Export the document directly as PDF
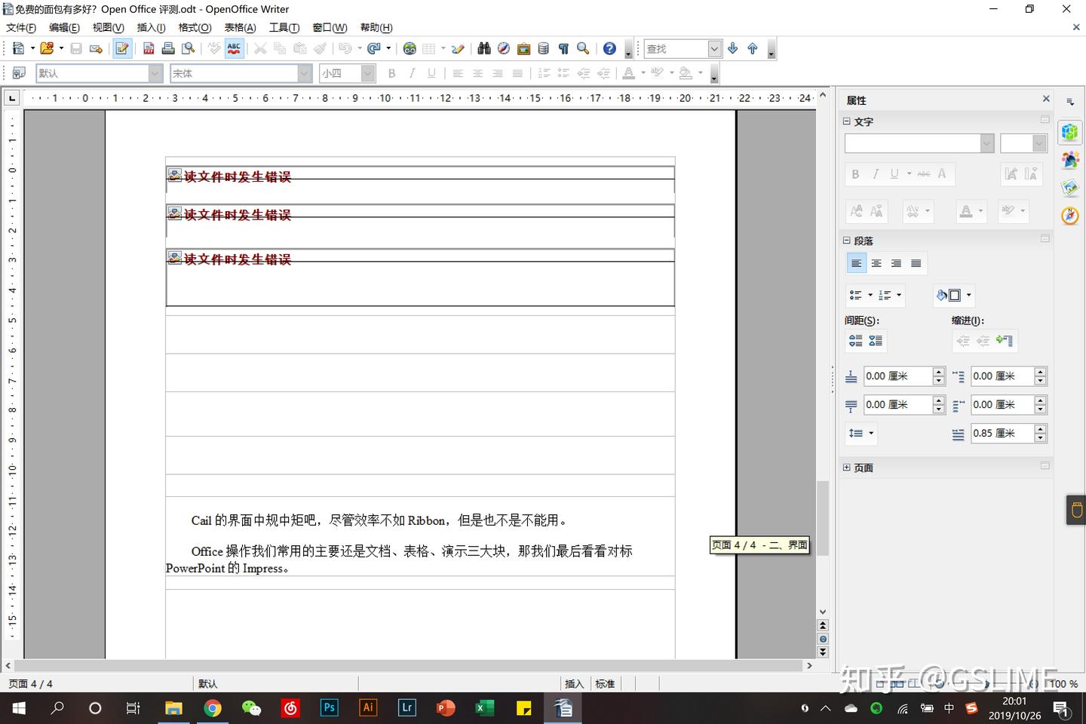1086x724 pixels. 147,48
